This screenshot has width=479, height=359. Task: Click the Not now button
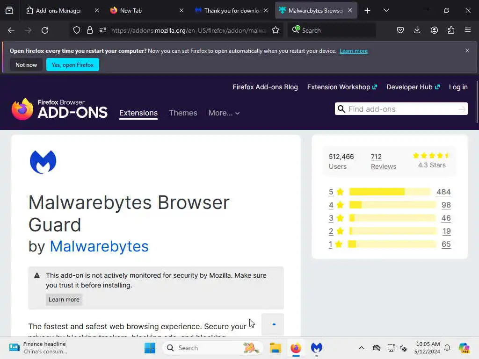pyautogui.click(x=26, y=65)
